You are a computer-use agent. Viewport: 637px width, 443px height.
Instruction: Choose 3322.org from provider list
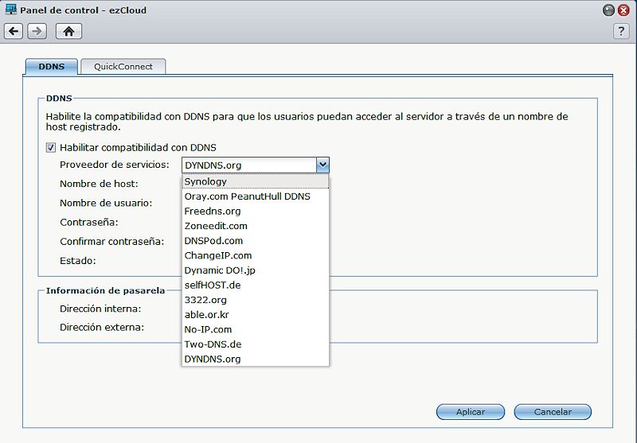(x=256, y=300)
